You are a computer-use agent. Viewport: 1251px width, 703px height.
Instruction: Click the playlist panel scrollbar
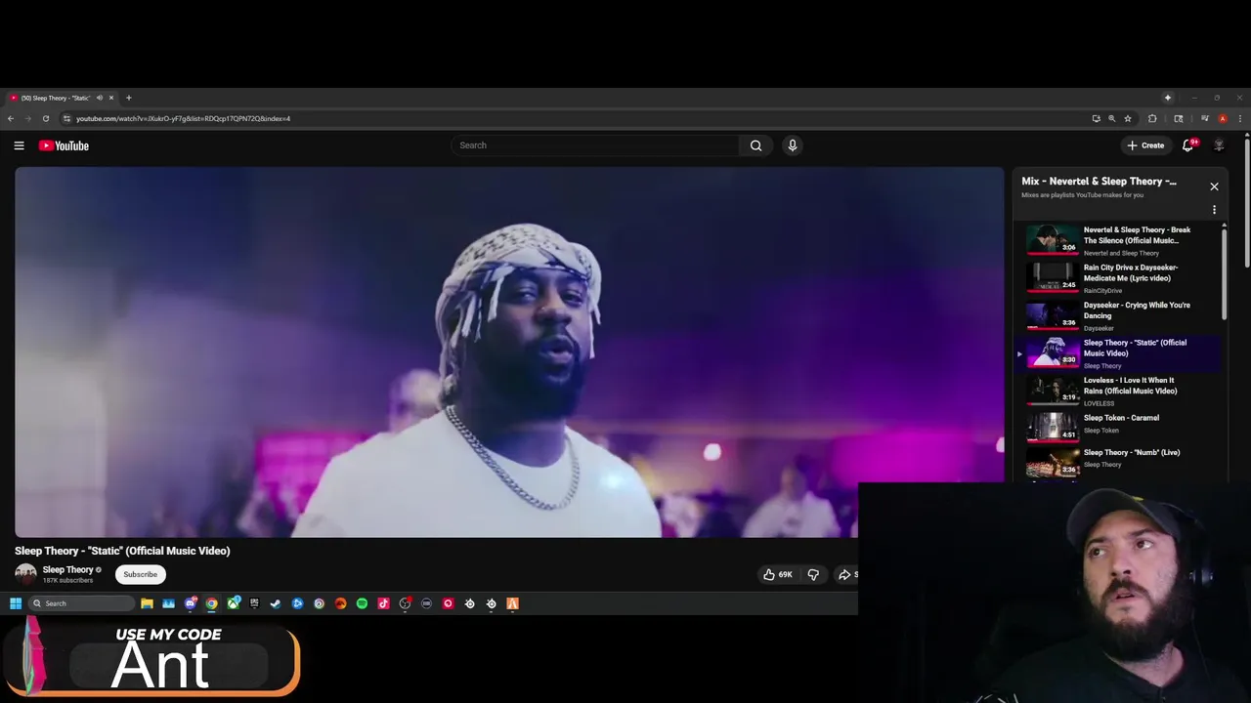(1224, 273)
